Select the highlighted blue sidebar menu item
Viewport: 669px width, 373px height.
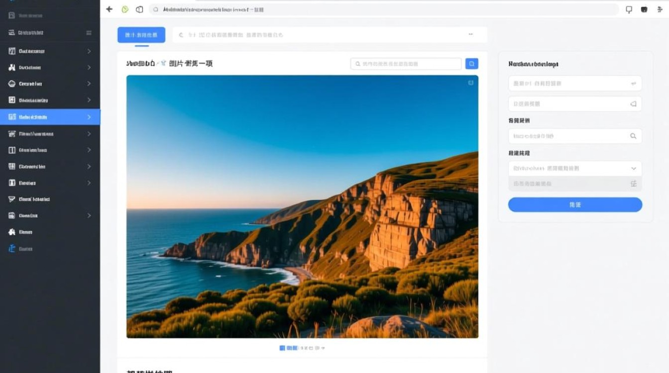pyautogui.click(x=45, y=117)
